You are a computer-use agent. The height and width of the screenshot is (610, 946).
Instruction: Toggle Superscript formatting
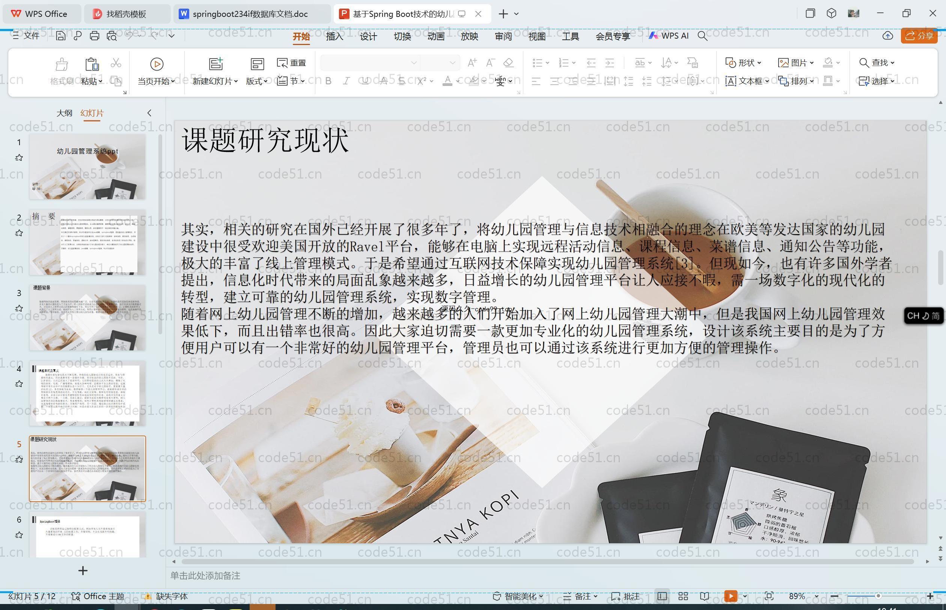(421, 81)
